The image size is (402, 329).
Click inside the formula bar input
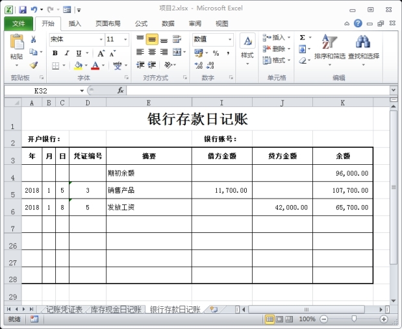point(258,90)
